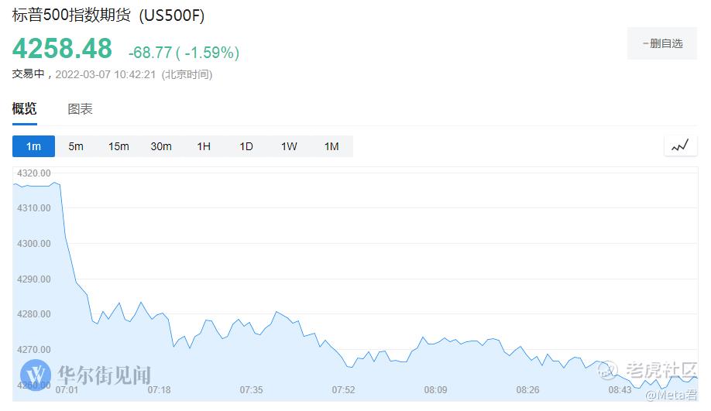Set the chart to 30m interval
Viewport: 711px width, 411px height.
(161, 146)
